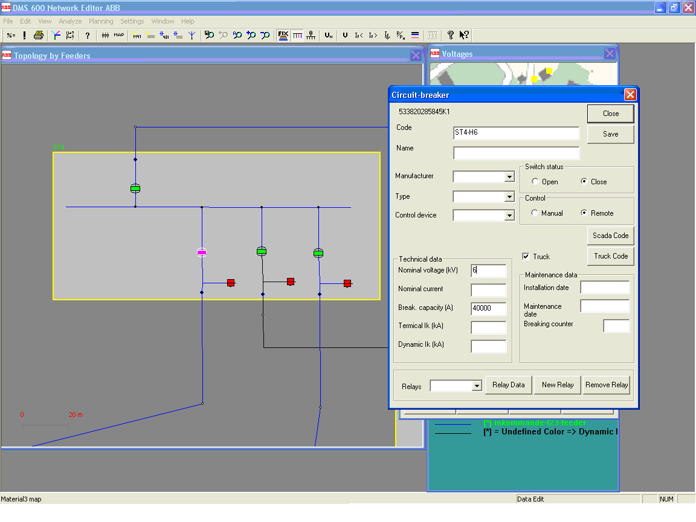Open the Relays dropdown
This screenshot has height=522, width=696.
477,385
